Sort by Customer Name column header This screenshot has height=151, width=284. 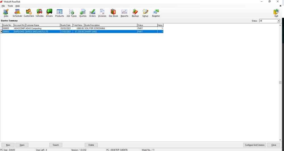point(43,25)
